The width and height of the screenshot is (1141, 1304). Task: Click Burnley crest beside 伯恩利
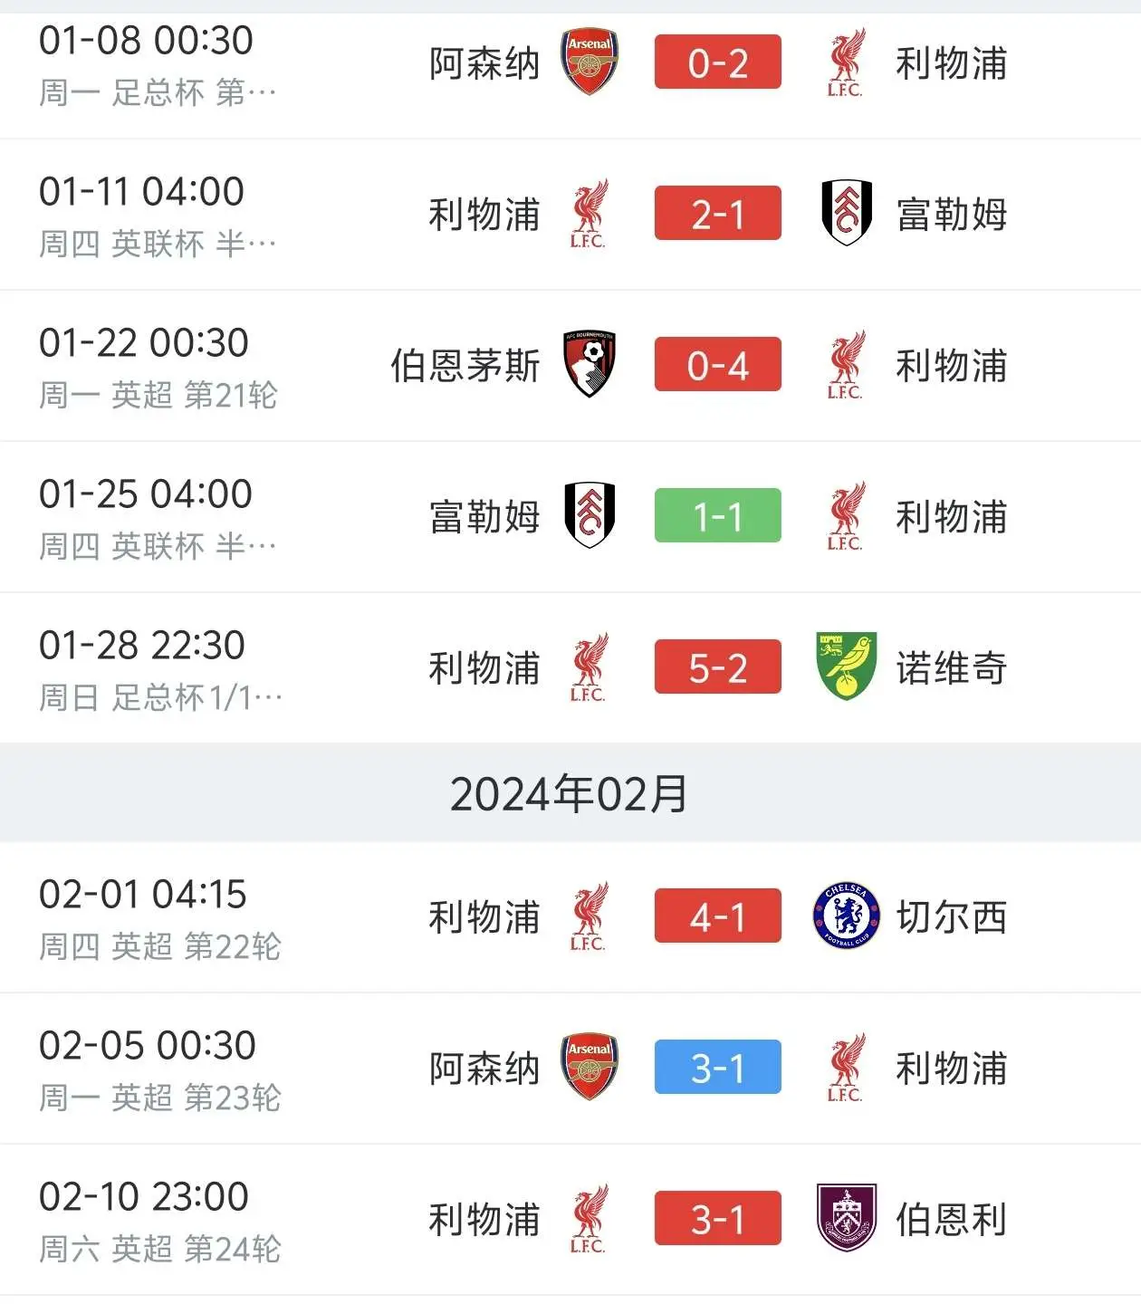coord(847,1218)
